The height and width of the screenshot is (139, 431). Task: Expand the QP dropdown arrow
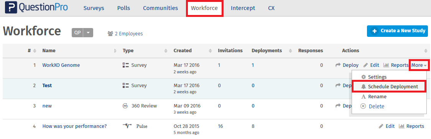click(x=88, y=33)
